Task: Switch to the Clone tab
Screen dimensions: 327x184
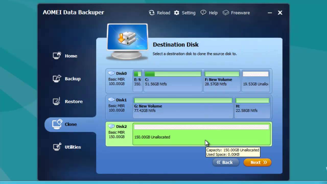Action: (70, 124)
